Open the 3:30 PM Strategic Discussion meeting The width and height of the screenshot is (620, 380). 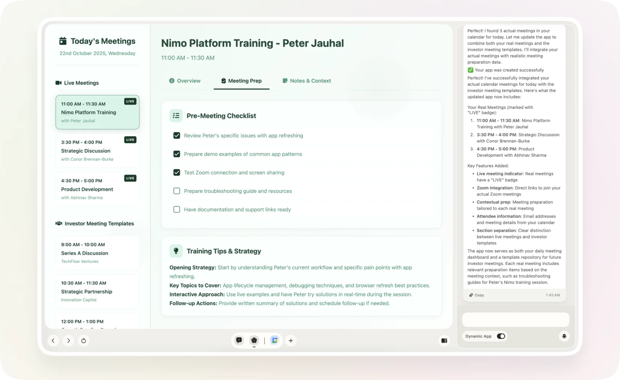point(97,150)
